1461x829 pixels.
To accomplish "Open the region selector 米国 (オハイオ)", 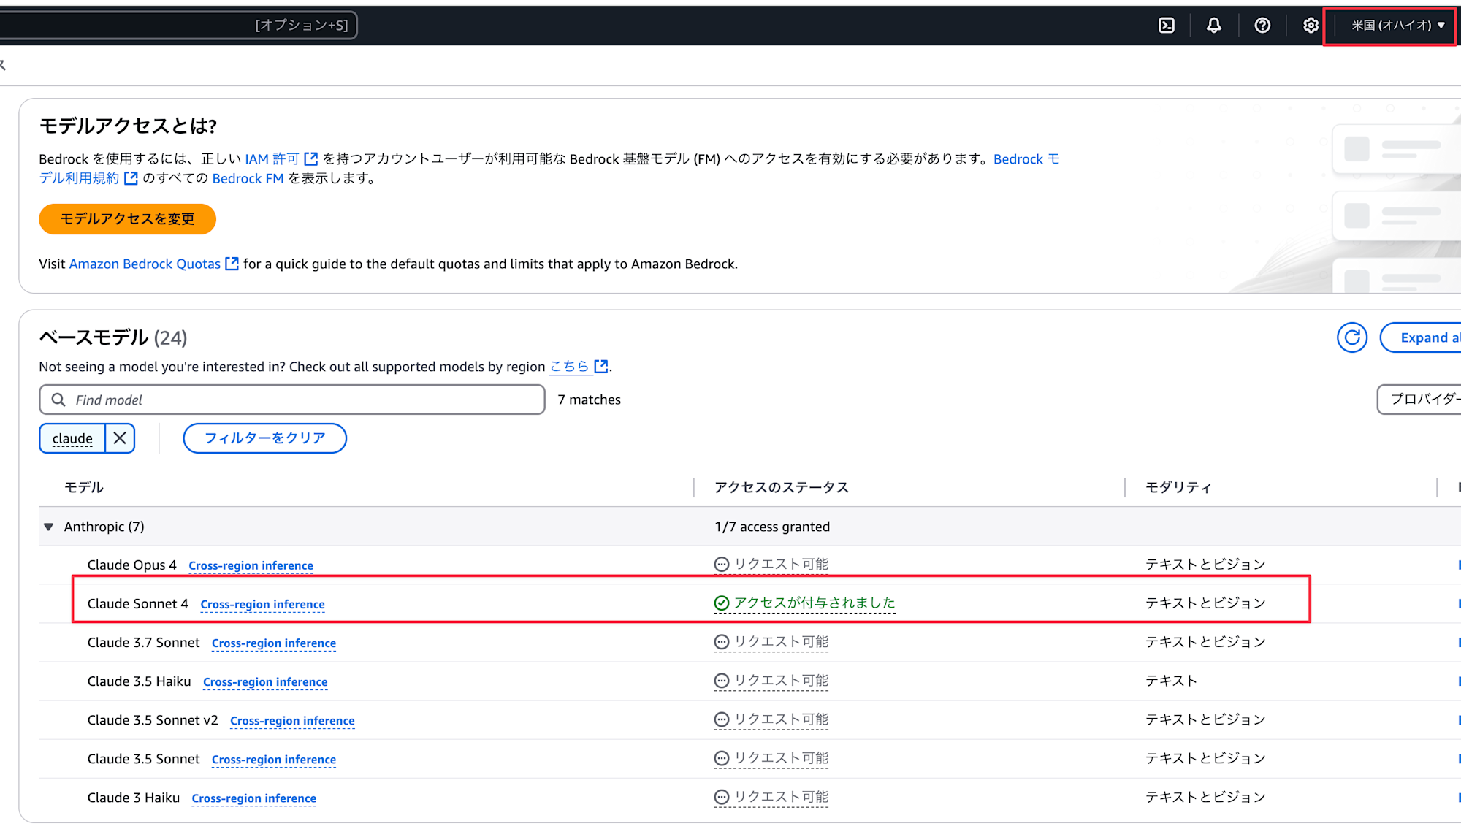I will pos(1398,26).
